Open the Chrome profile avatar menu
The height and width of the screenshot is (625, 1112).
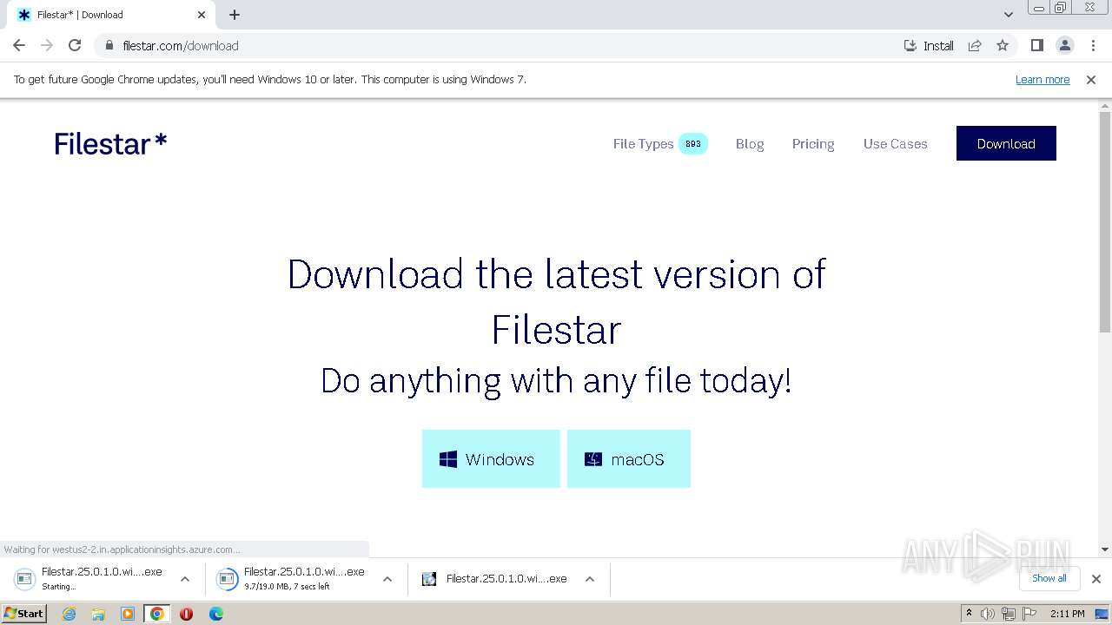coord(1064,45)
